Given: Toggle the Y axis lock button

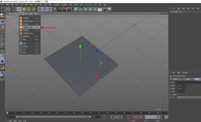Looking at the screenshot, I should [44, 9].
